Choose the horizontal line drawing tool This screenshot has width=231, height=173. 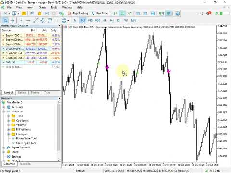28,20
